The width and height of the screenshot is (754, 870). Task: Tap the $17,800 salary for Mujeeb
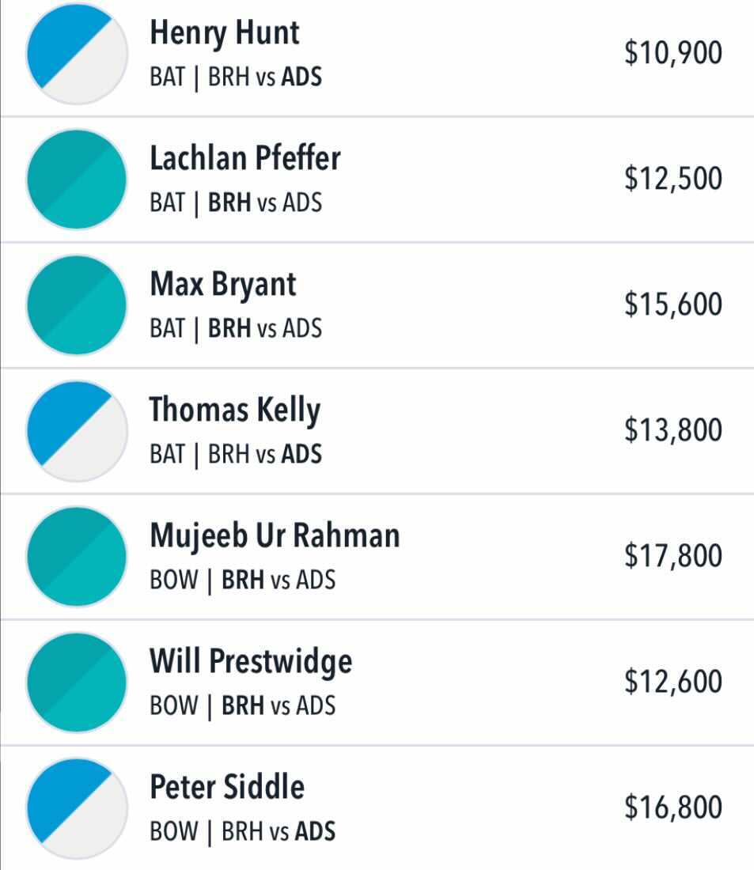[673, 555]
